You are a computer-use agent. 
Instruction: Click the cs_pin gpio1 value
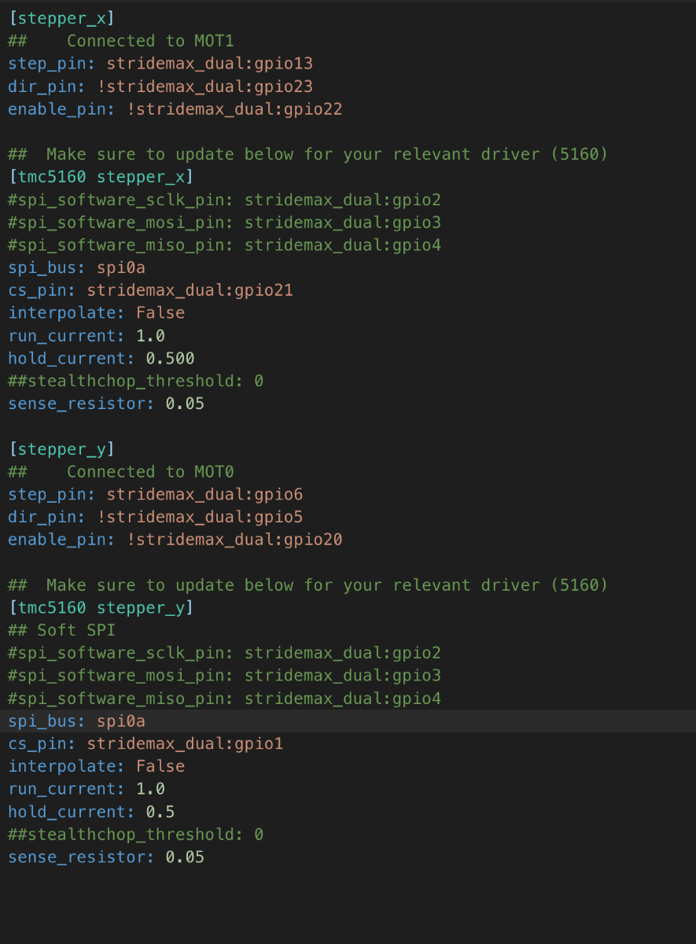coord(185,744)
